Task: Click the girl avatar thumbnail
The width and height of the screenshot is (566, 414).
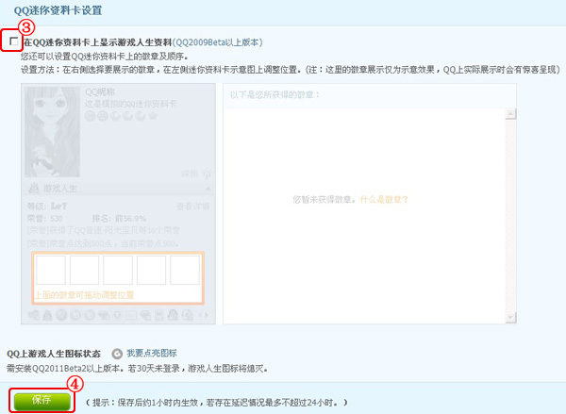Action: [x=52, y=132]
